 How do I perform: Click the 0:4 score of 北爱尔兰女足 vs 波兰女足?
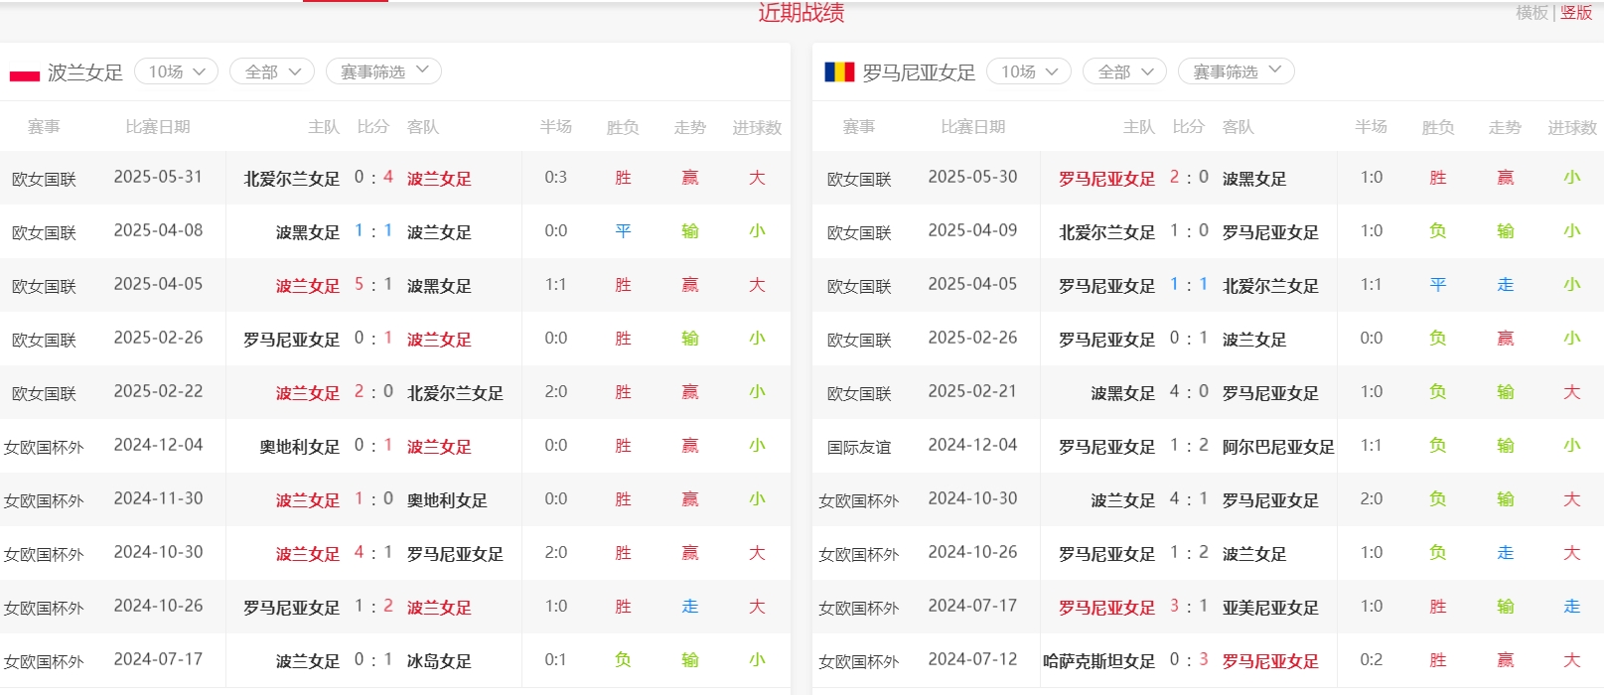pyautogui.click(x=373, y=178)
